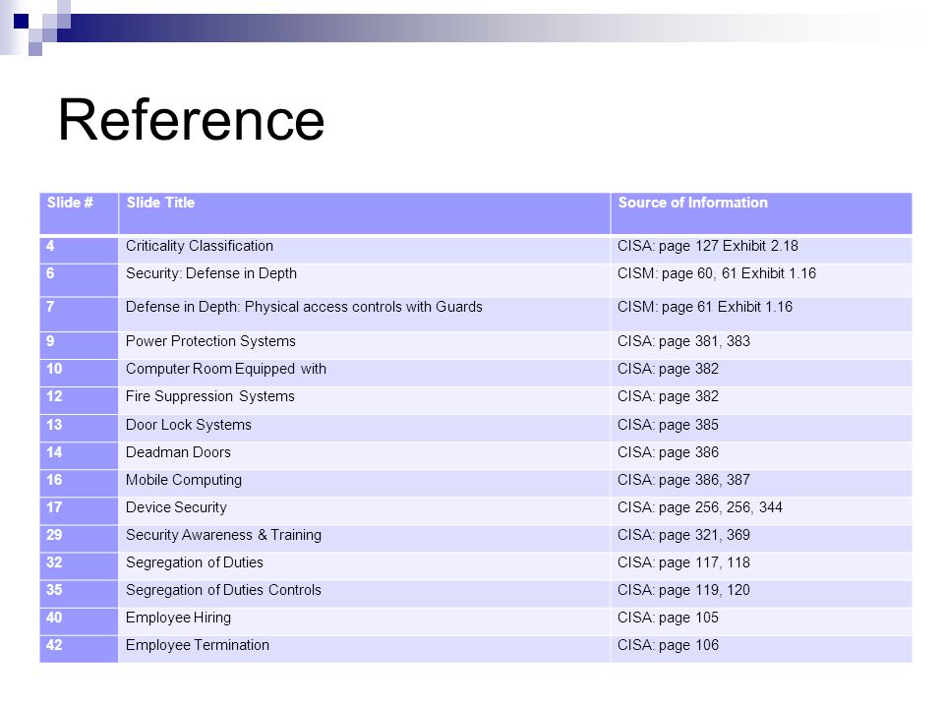The height and width of the screenshot is (708, 944).
Task: Select 'Door Lock Systems' cell
Action: point(364,428)
